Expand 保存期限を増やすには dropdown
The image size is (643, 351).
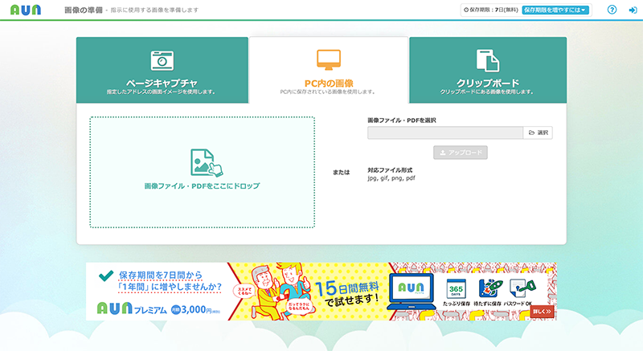555,10
